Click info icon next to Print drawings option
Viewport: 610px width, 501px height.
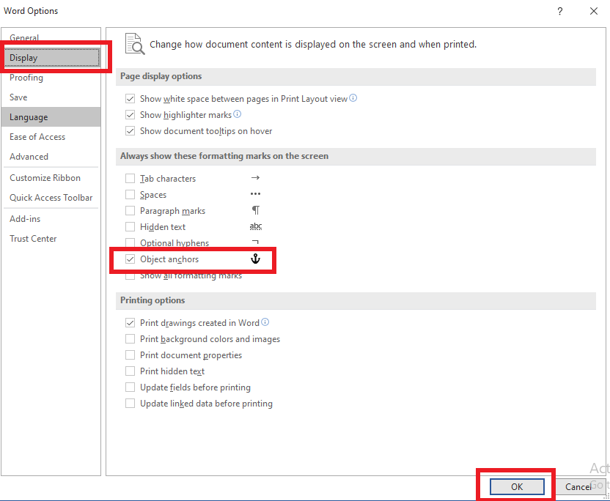point(265,322)
